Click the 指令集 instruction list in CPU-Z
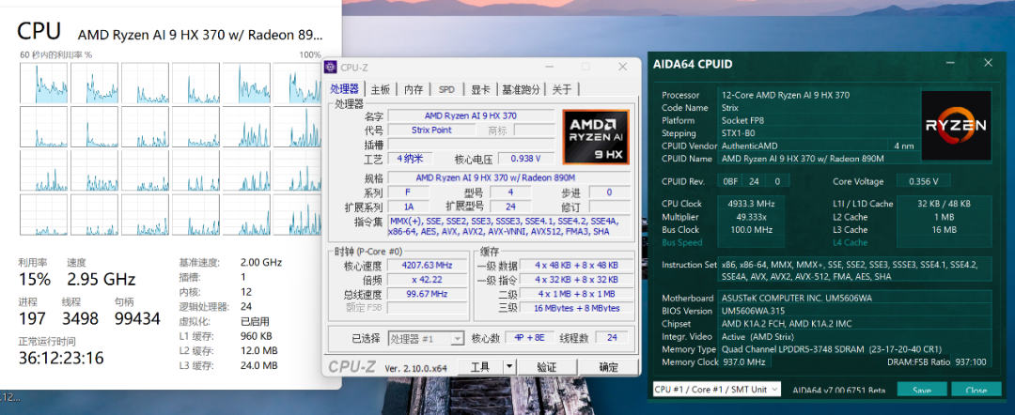 point(508,226)
